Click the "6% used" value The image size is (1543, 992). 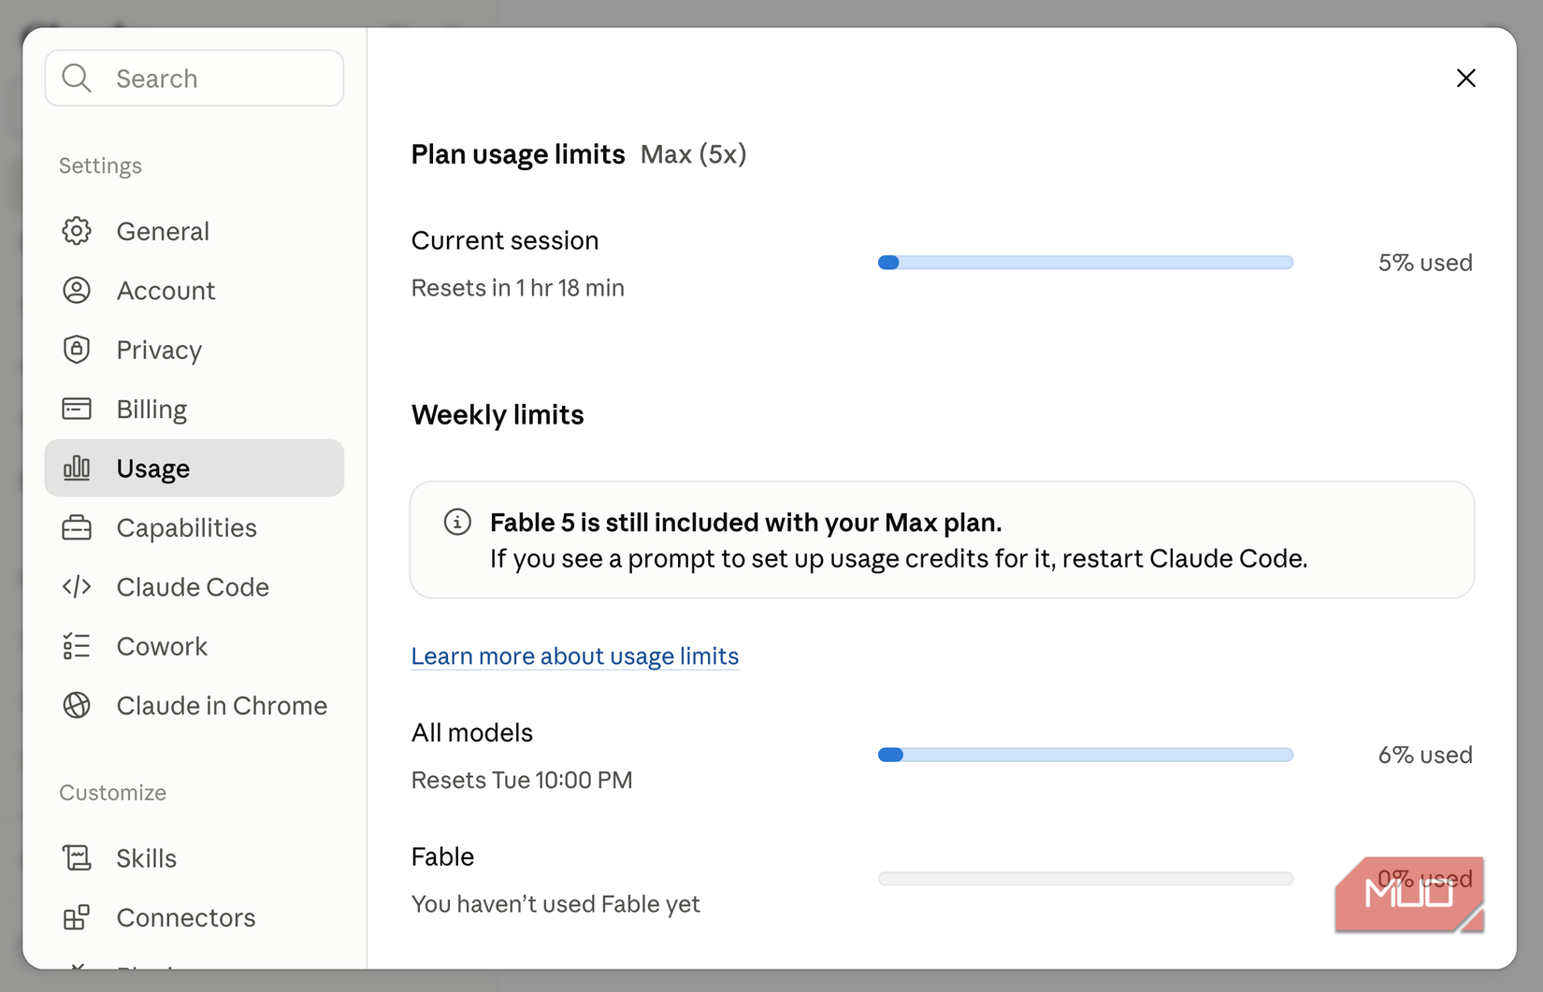[x=1425, y=755]
